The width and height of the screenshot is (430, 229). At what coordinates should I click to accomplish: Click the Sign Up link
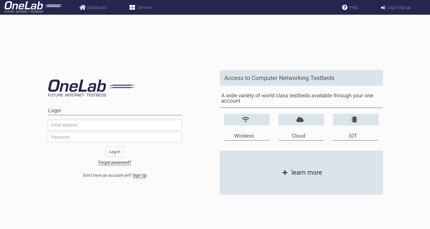click(139, 175)
